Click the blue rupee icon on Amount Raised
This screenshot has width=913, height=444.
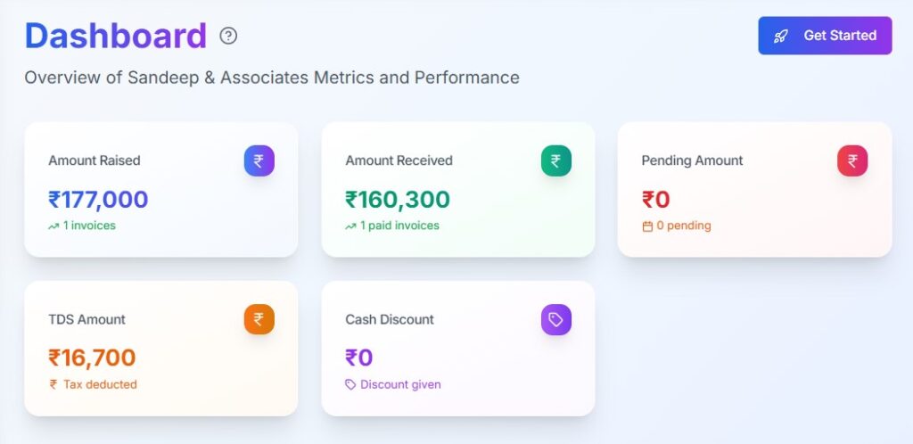[x=259, y=161]
